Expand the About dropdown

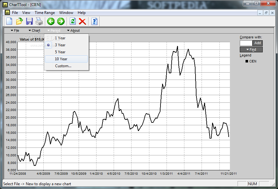pos(73,30)
